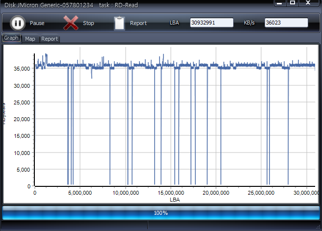This screenshot has height=231, width=322.
Task: Click the clipboard Report icon
Action: click(119, 23)
